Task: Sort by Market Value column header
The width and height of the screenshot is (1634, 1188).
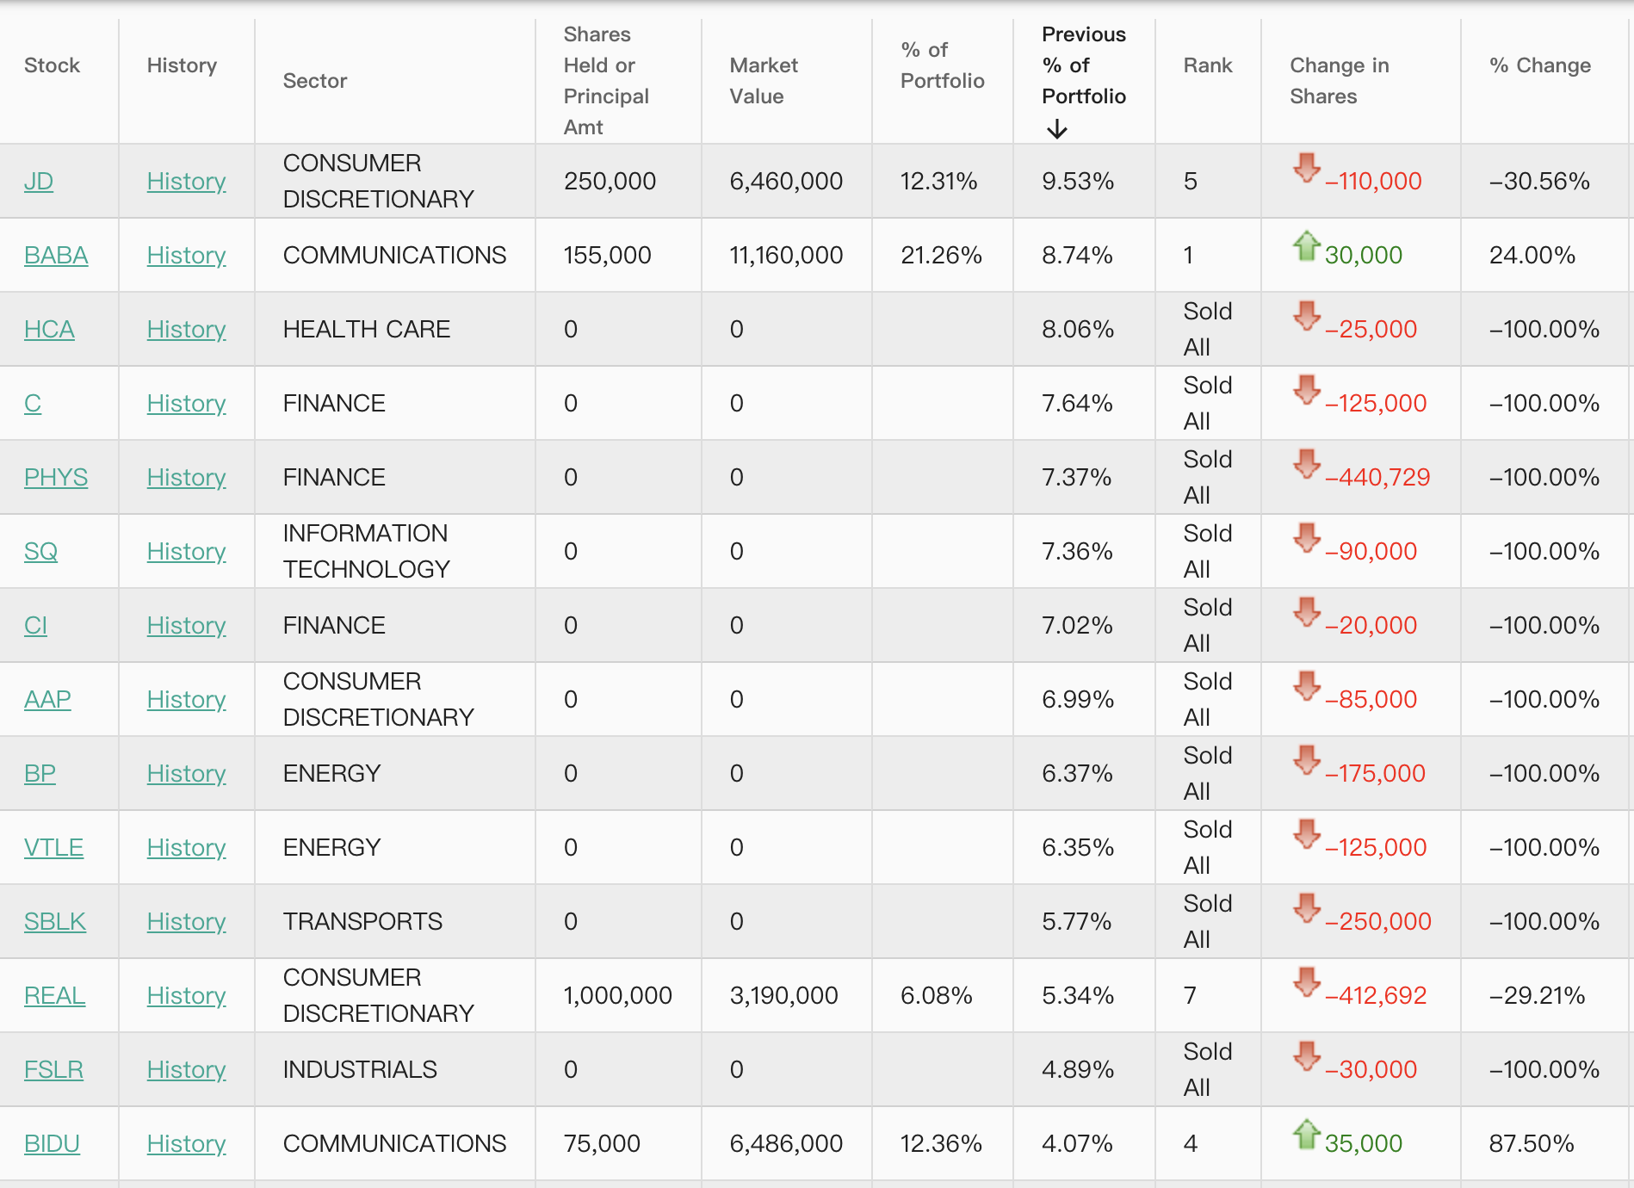Action: [764, 81]
